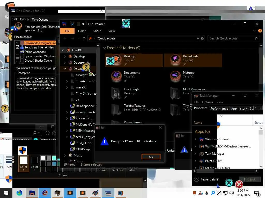Expand the InterAction Stu folder node
Screen dimensions: 265x198
[67, 81]
